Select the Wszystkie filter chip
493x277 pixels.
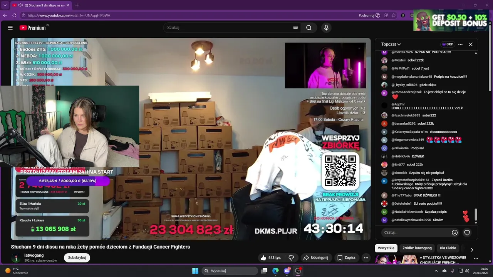(386, 248)
